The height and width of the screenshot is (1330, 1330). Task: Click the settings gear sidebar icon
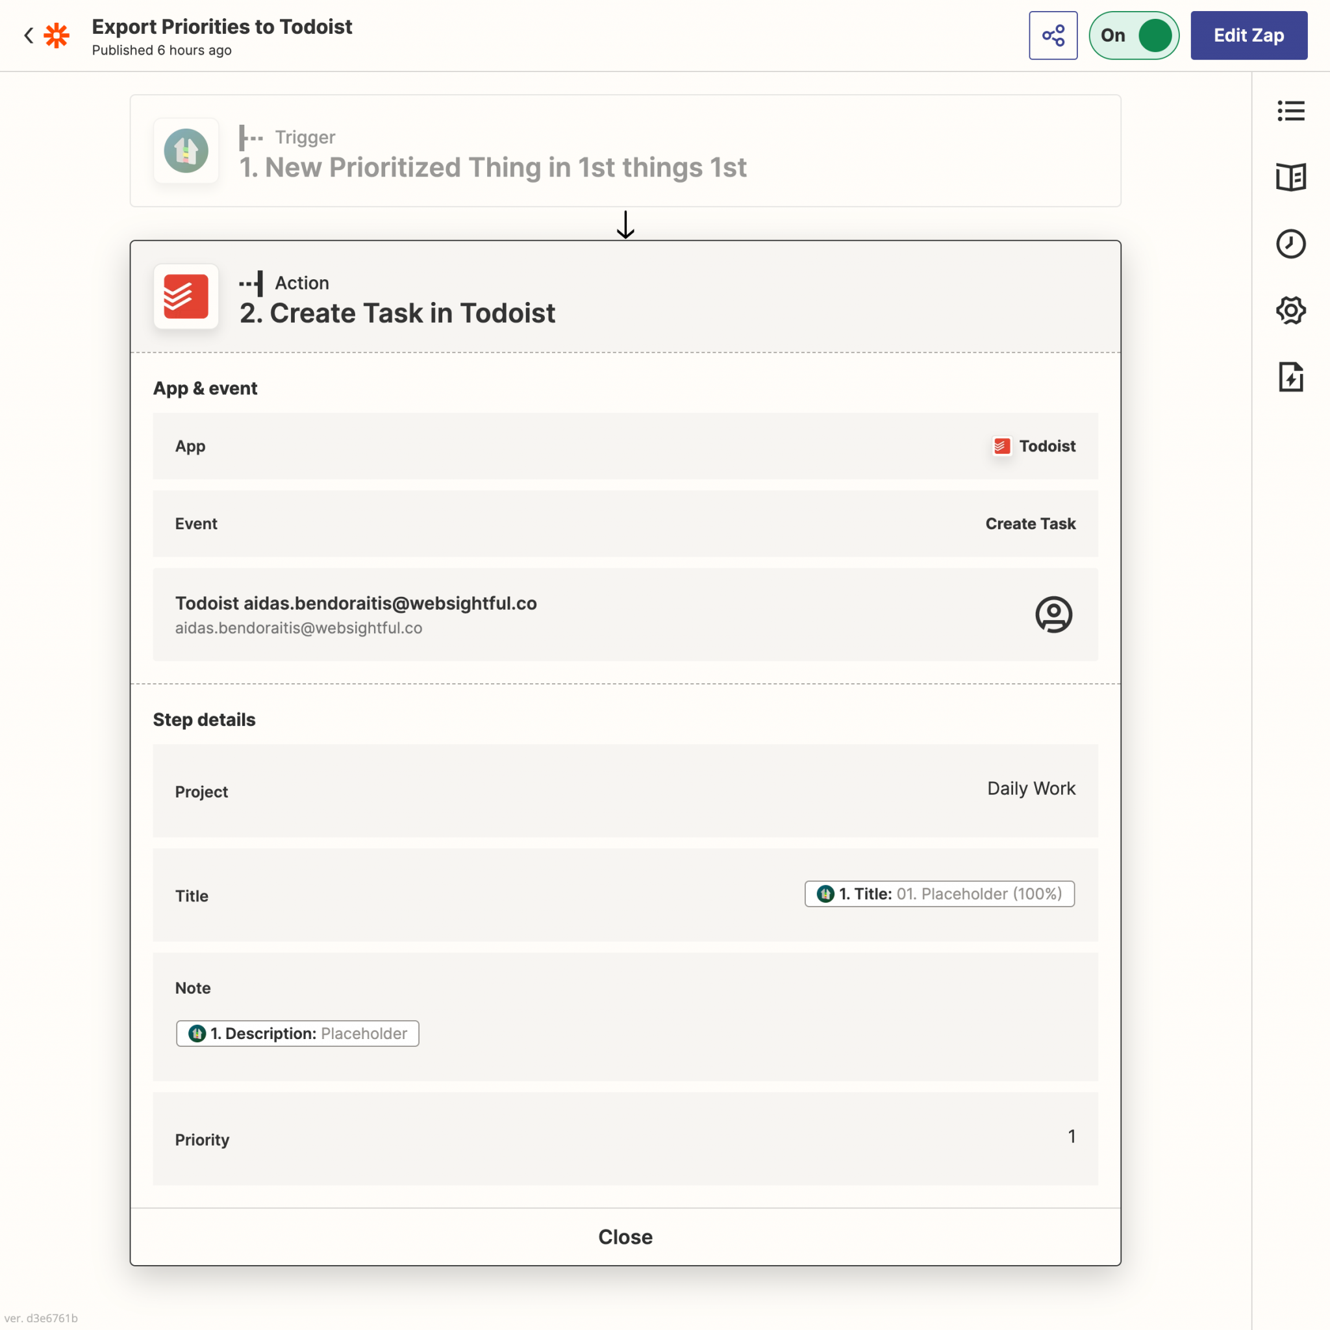click(x=1291, y=310)
